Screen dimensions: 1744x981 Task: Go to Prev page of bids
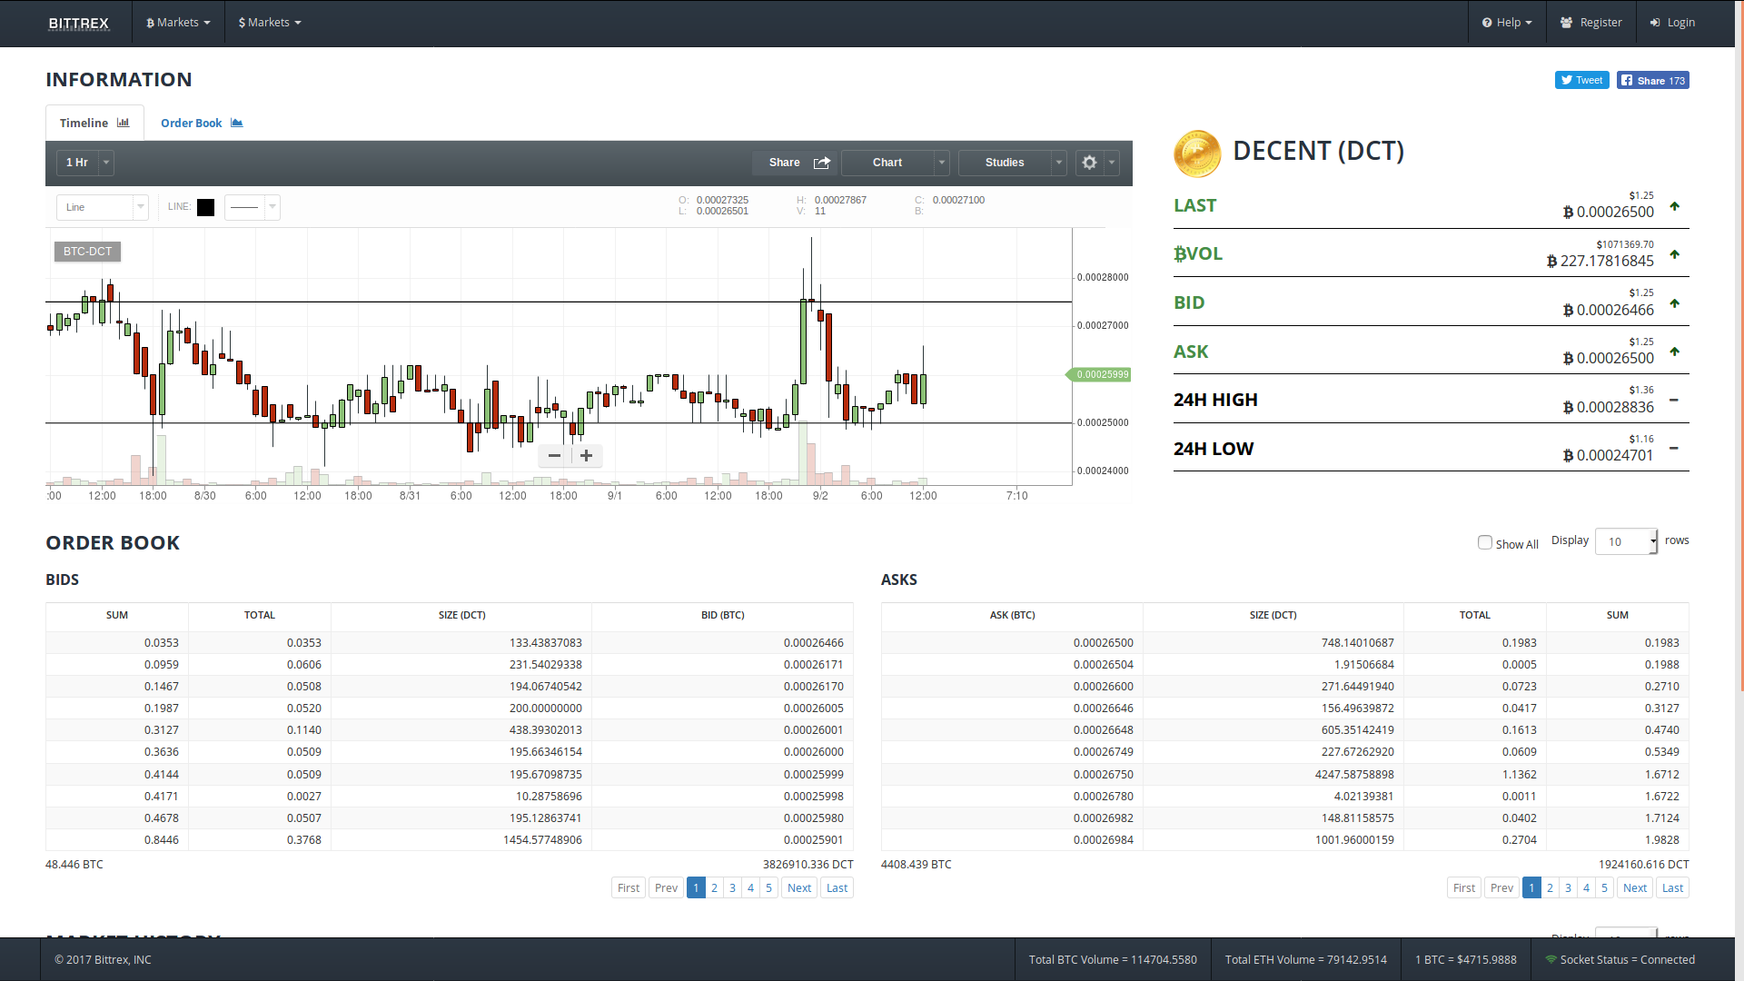pyautogui.click(x=666, y=888)
